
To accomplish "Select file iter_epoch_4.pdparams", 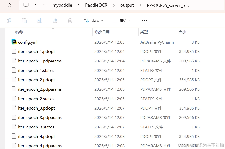I will pyautogui.click(x=40, y=146).
